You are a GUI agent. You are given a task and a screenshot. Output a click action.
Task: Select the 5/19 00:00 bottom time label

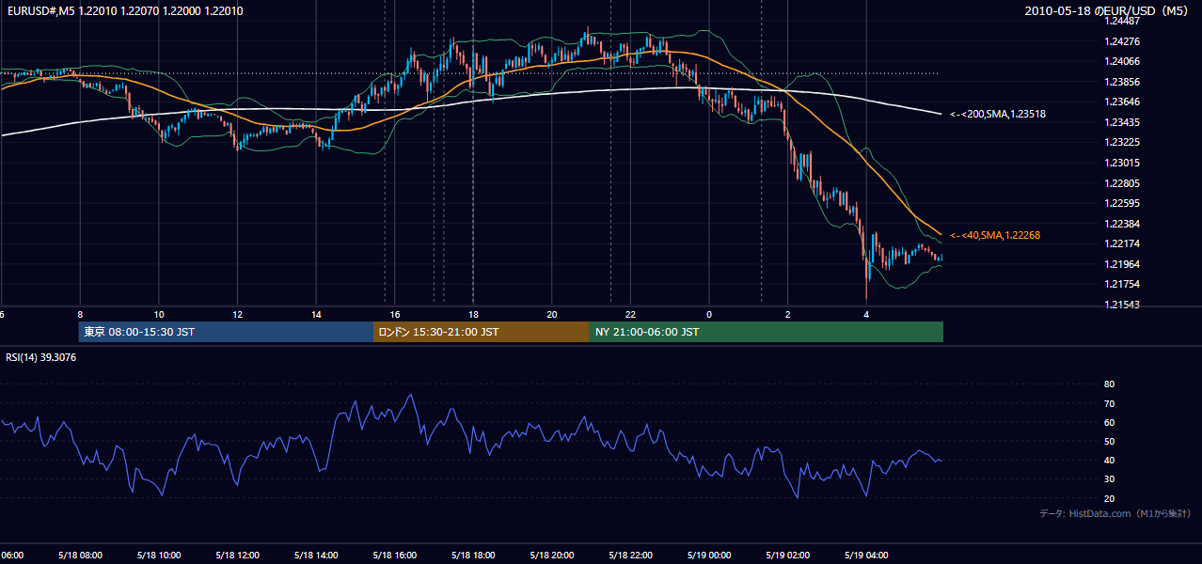[709, 555]
